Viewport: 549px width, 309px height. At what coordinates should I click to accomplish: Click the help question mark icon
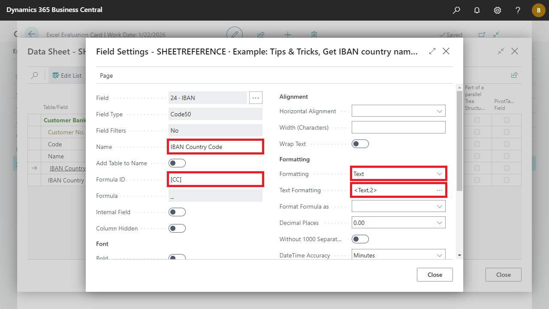tap(518, 10)
